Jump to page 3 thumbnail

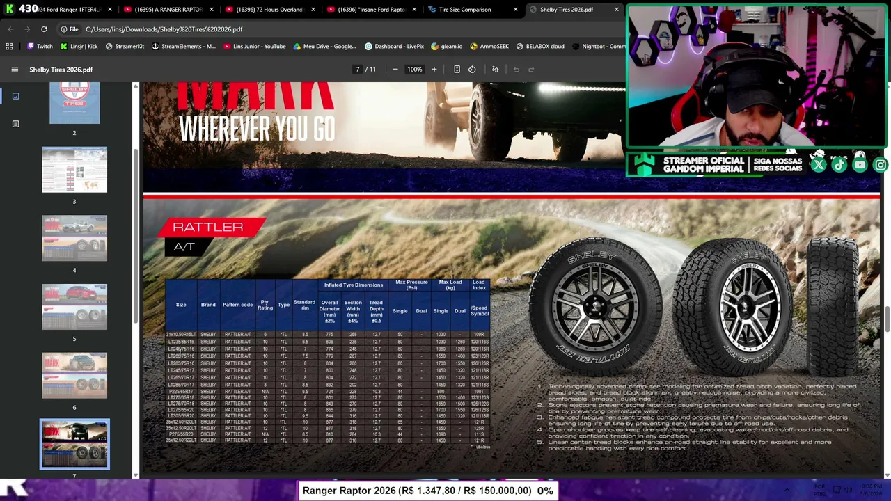(74, 170)
